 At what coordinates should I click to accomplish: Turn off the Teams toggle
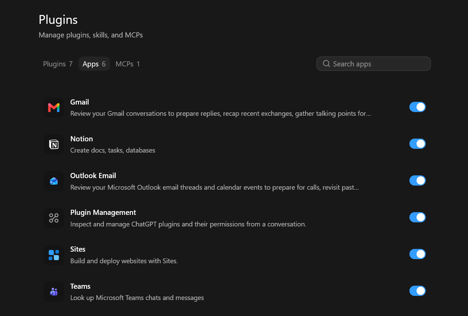(x=418, y=291)
